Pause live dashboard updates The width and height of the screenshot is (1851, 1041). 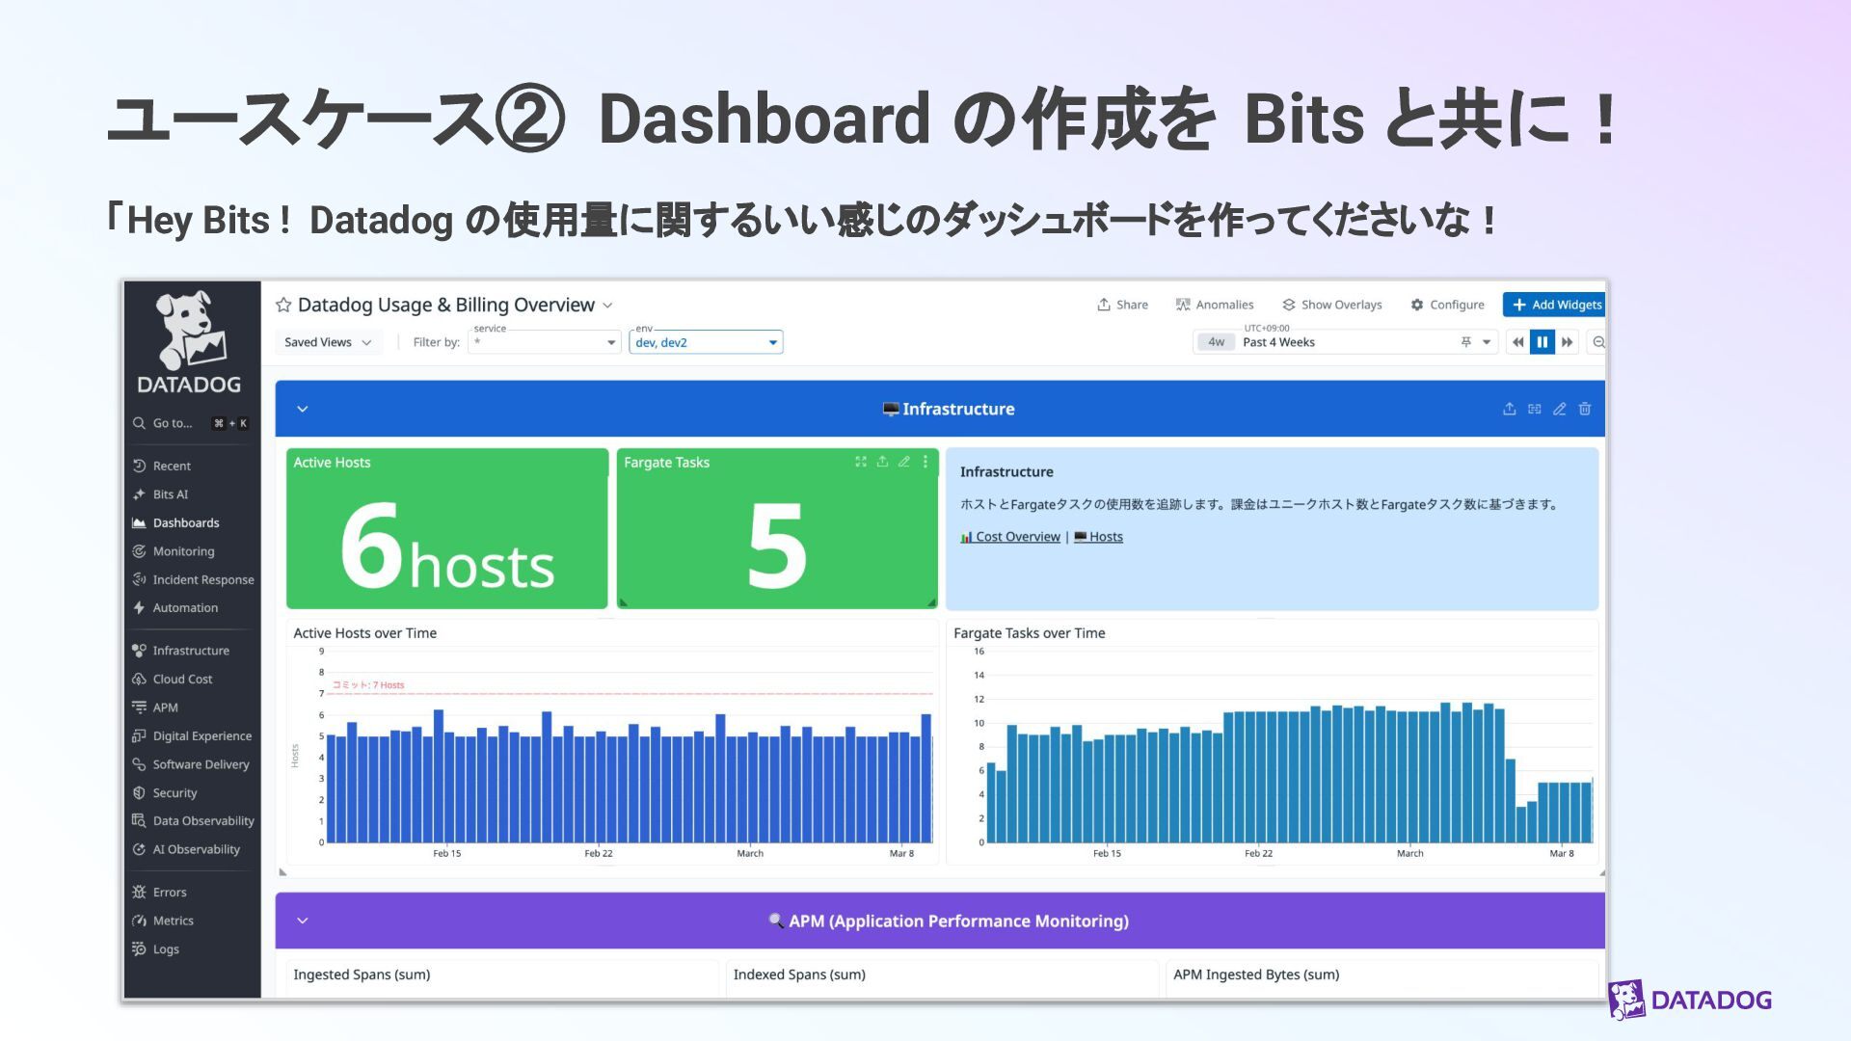1542,342
